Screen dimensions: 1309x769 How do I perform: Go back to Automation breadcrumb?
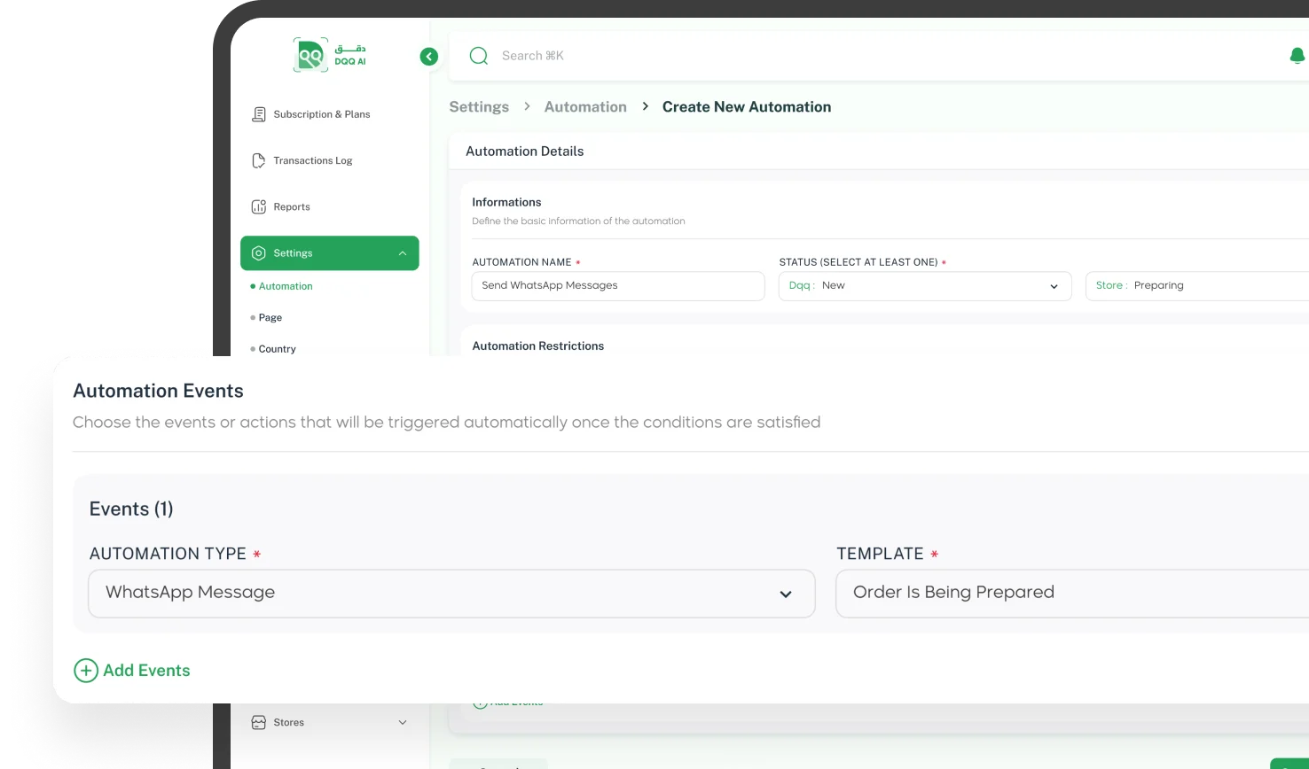pos(585,107)
